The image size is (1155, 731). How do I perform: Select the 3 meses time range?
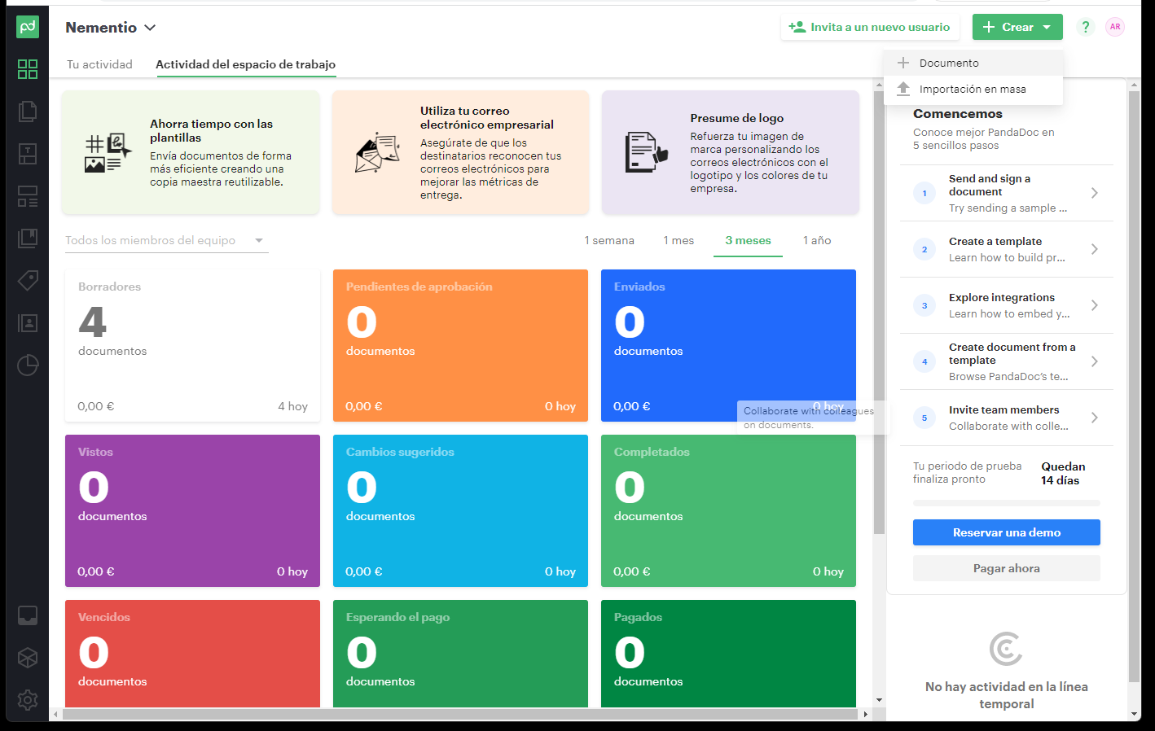tap(748, 240)
